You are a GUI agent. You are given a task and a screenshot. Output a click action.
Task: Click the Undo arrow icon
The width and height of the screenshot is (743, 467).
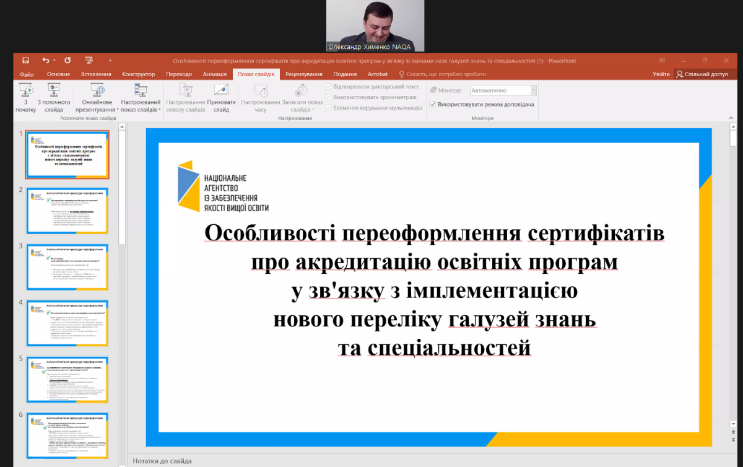(x=45, y=60)
